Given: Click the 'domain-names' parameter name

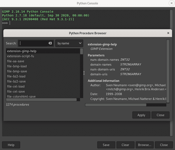Looking at the screenshot, I should pyautogui.click(x=101, y=65).
